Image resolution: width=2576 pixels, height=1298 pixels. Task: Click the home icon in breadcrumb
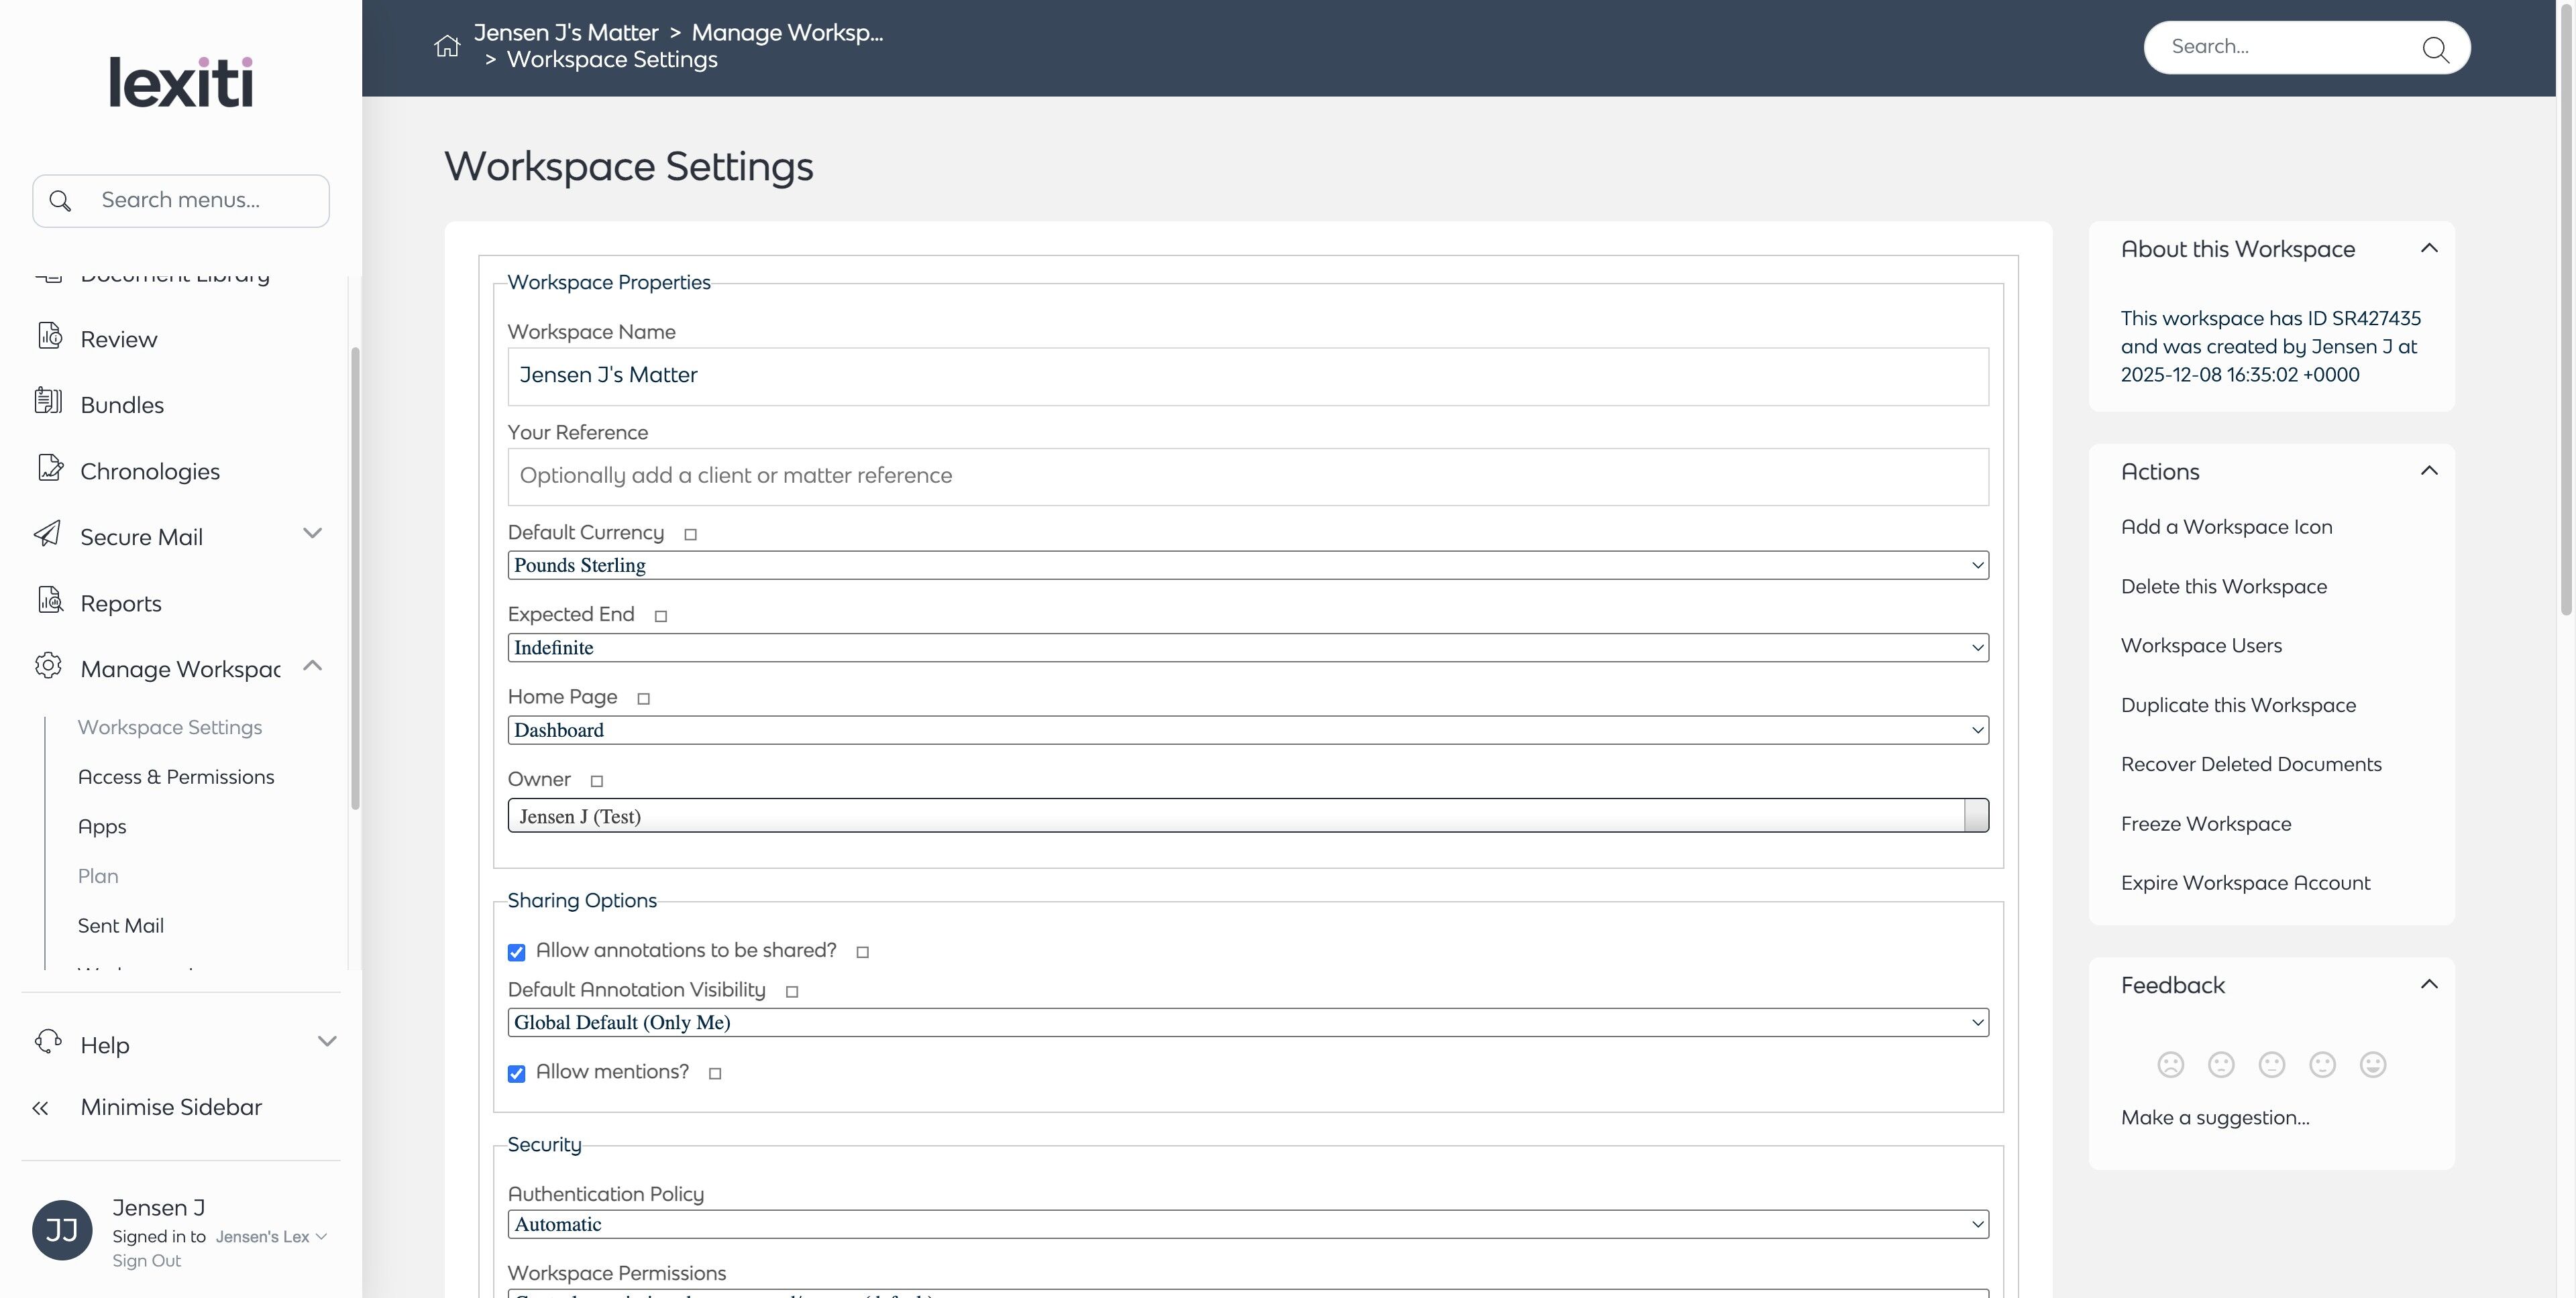point(447,46)
